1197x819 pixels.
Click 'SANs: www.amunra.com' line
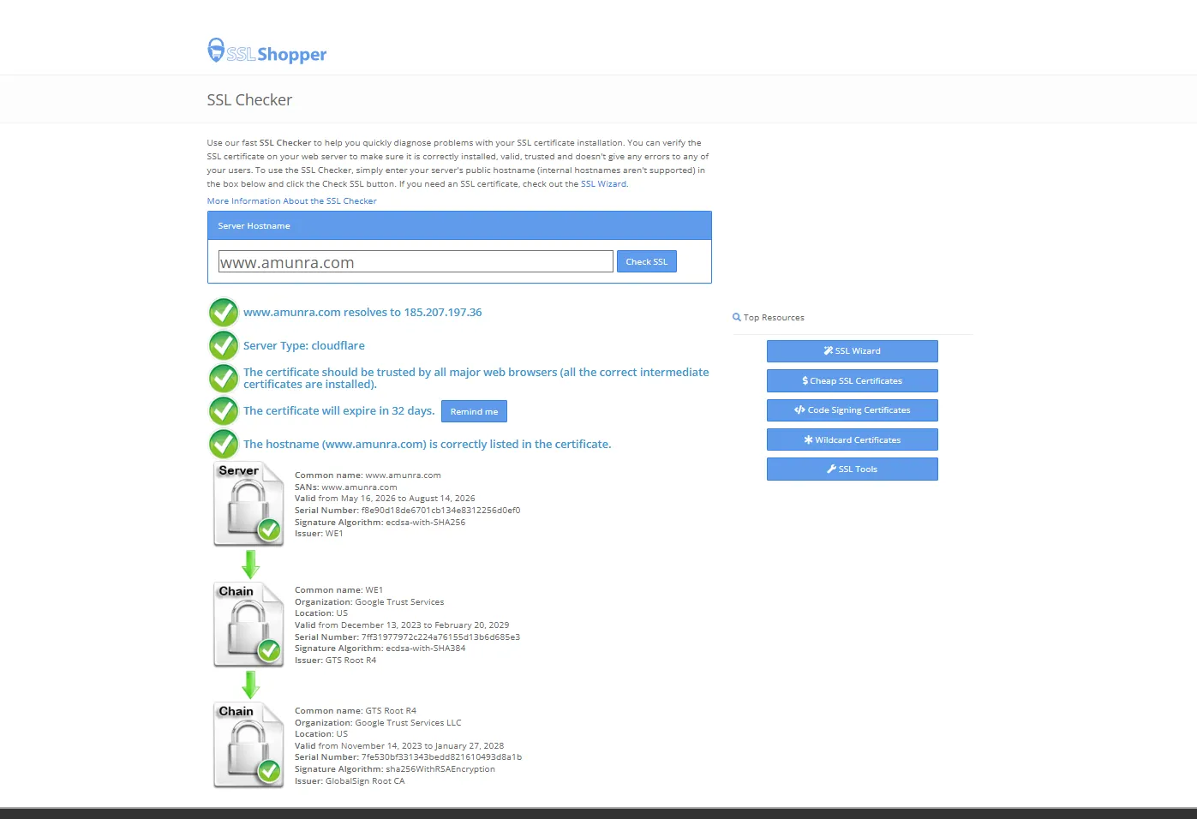tap(345, 487)
